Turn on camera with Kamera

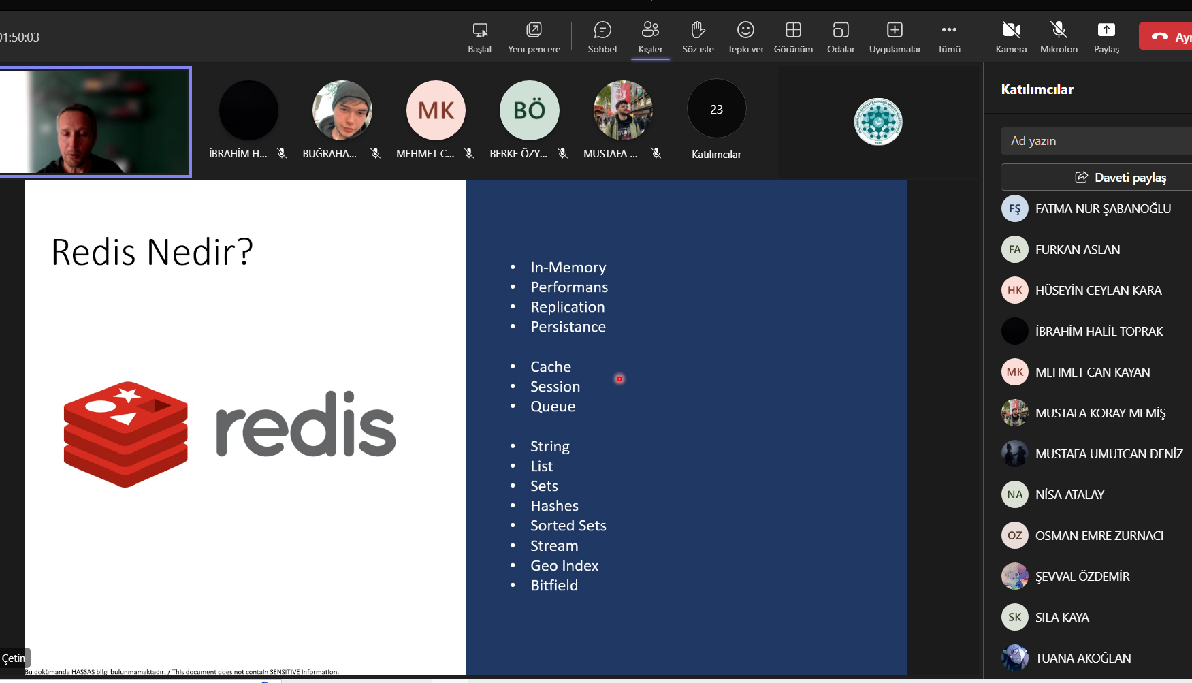point(1011,37)
